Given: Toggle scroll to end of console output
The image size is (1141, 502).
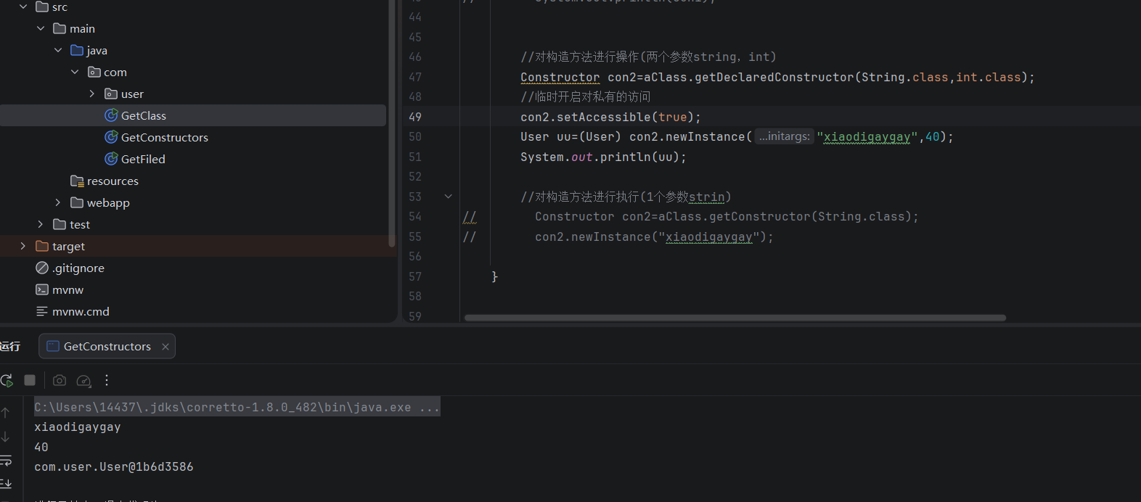Looking at the screenshot, I should [x=5, y=484].
